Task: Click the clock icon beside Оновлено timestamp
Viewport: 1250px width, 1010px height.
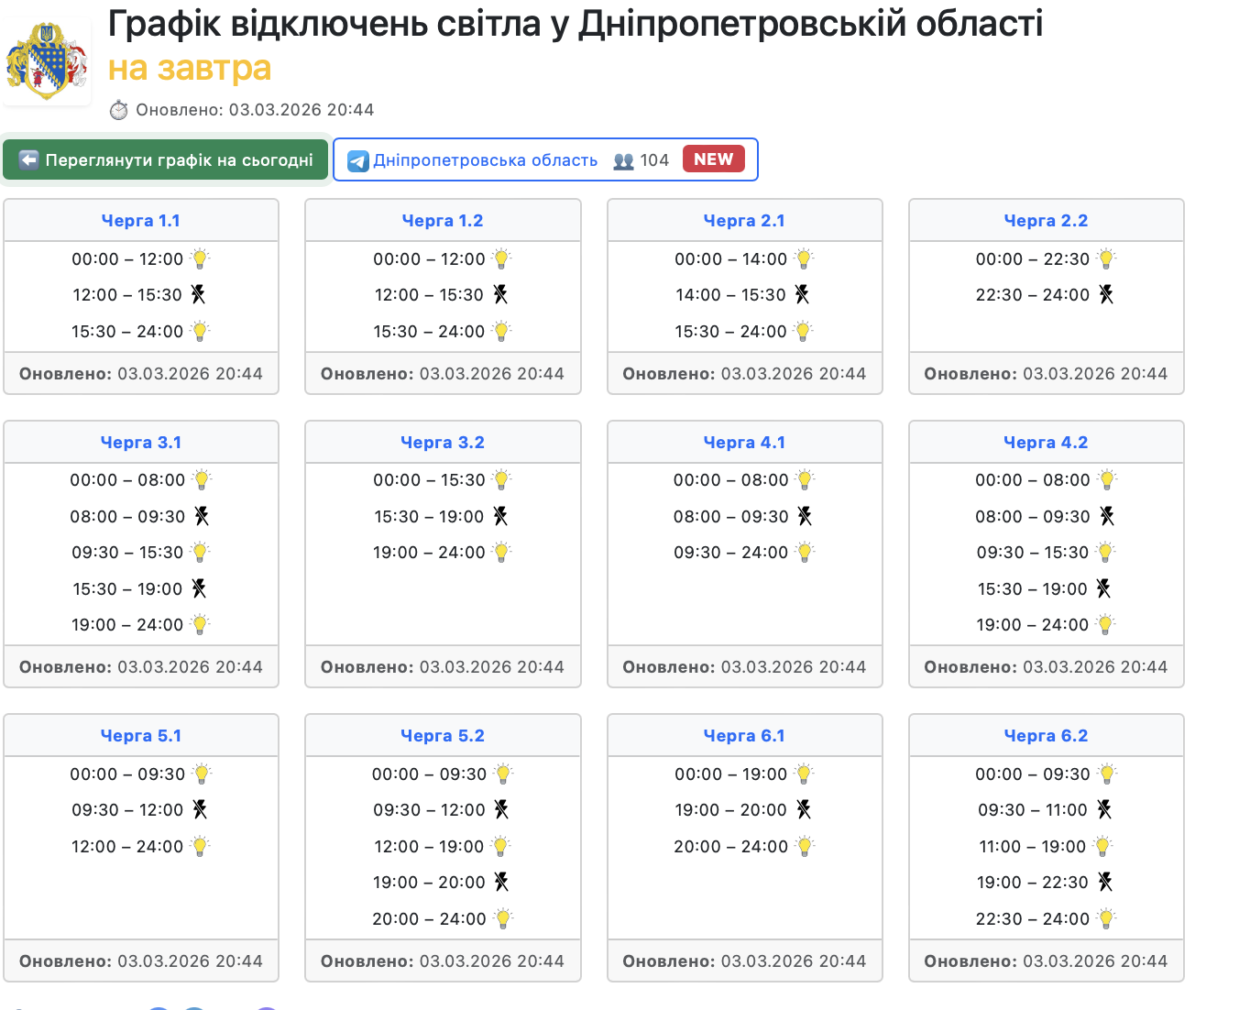Action: pos(119,110)
